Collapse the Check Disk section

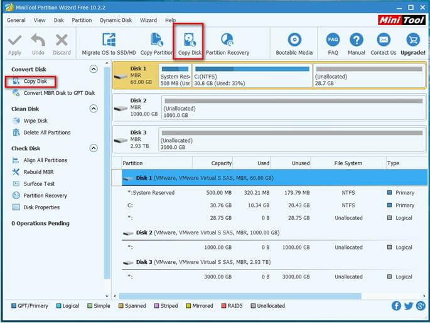(94, 148)
